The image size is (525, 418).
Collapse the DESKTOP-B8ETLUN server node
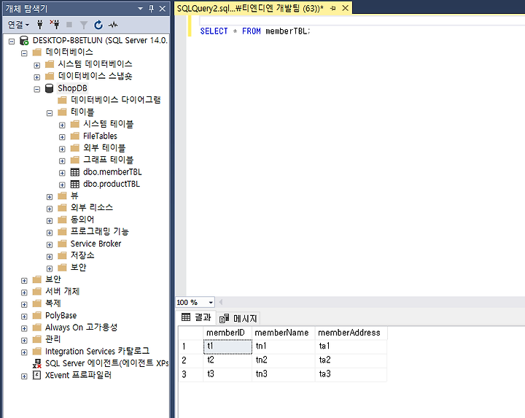[12, 41]
